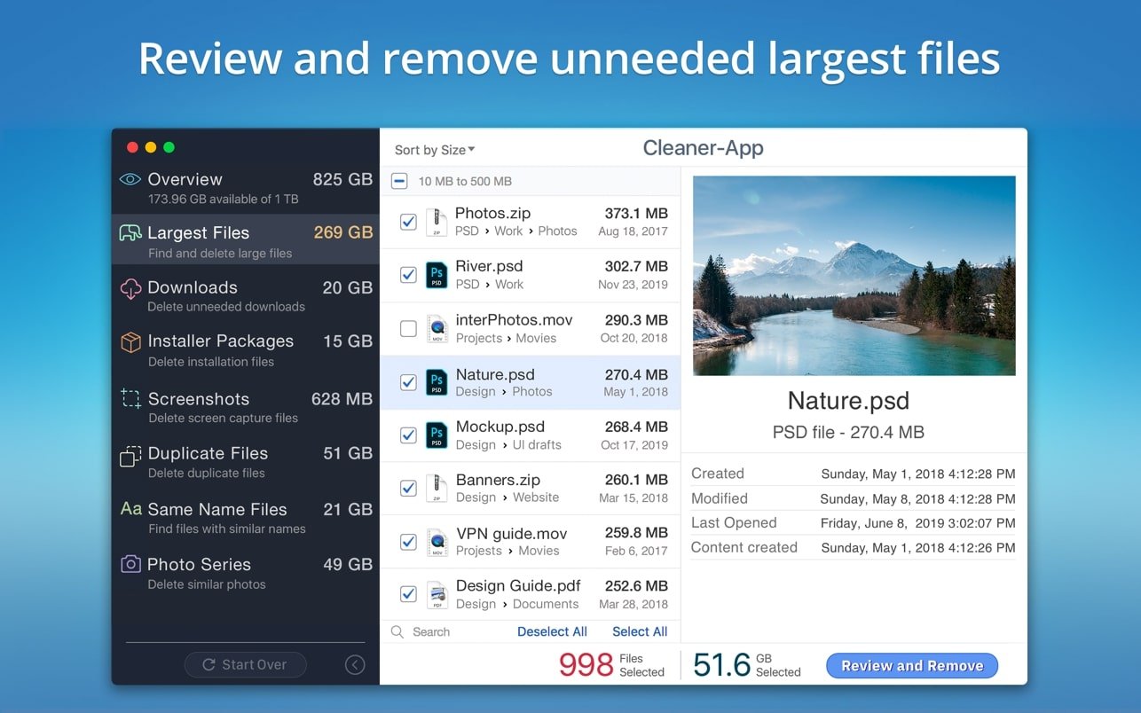Open the Sort by Size dropdown
The image size is (1141, 713).
pyautogui.click(x=435, y=150)
